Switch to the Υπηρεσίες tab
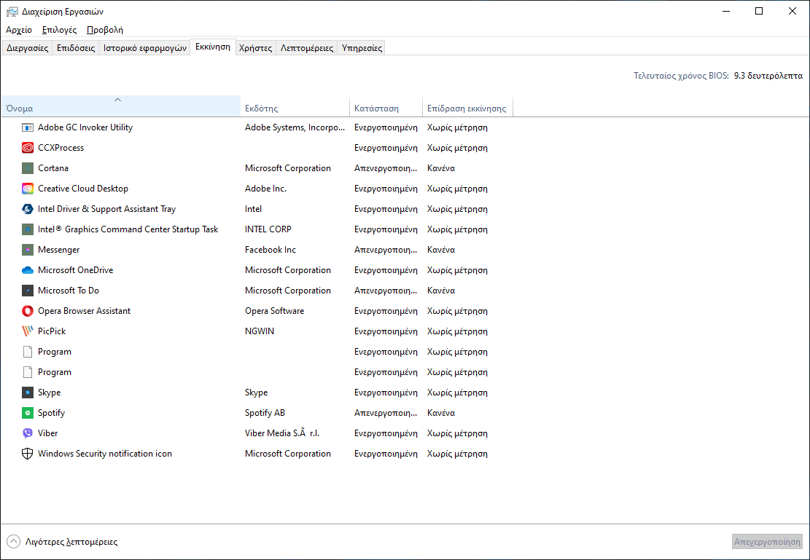 pos(362,48)
